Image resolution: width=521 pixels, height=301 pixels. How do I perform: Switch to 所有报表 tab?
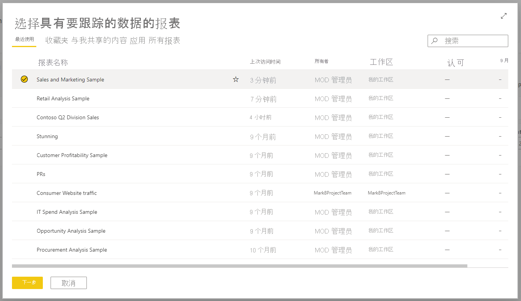pyautogui.click(x=164, y=41)
